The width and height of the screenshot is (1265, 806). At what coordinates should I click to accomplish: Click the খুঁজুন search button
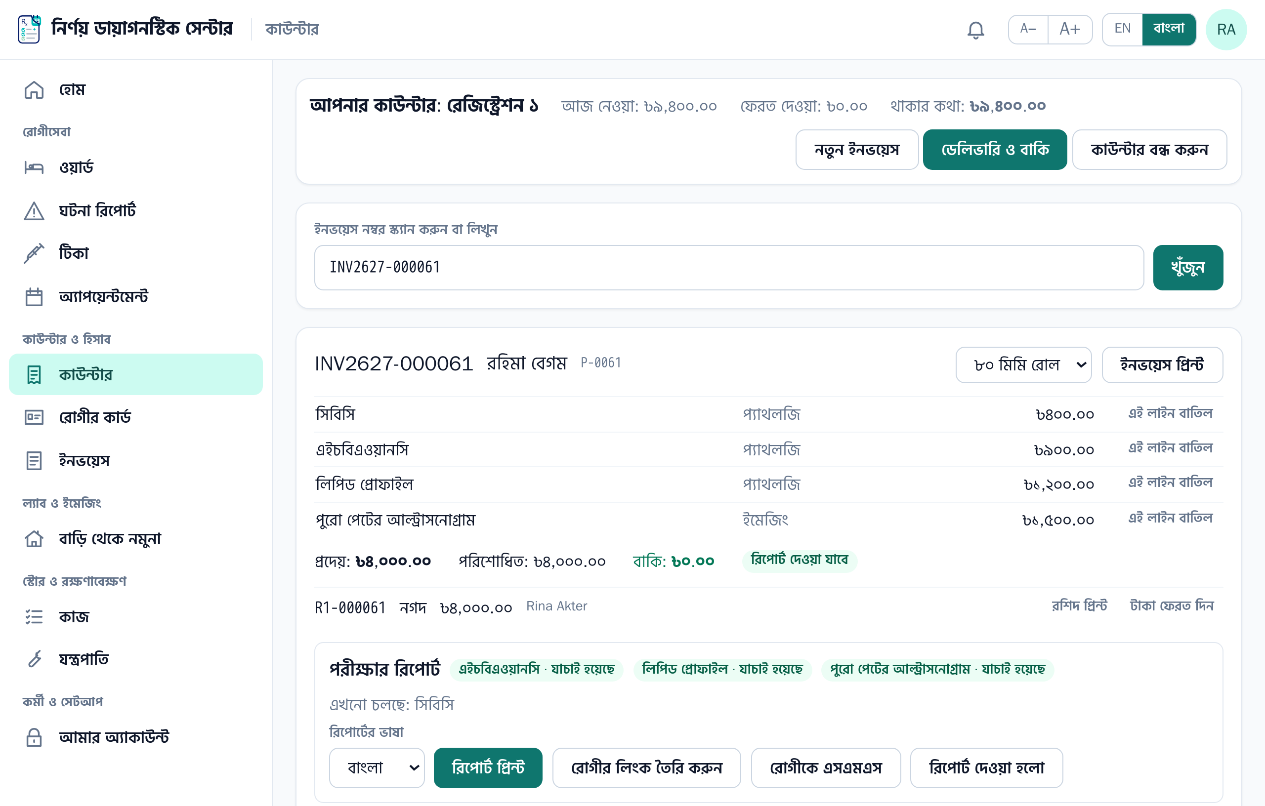pos(1188,268)
